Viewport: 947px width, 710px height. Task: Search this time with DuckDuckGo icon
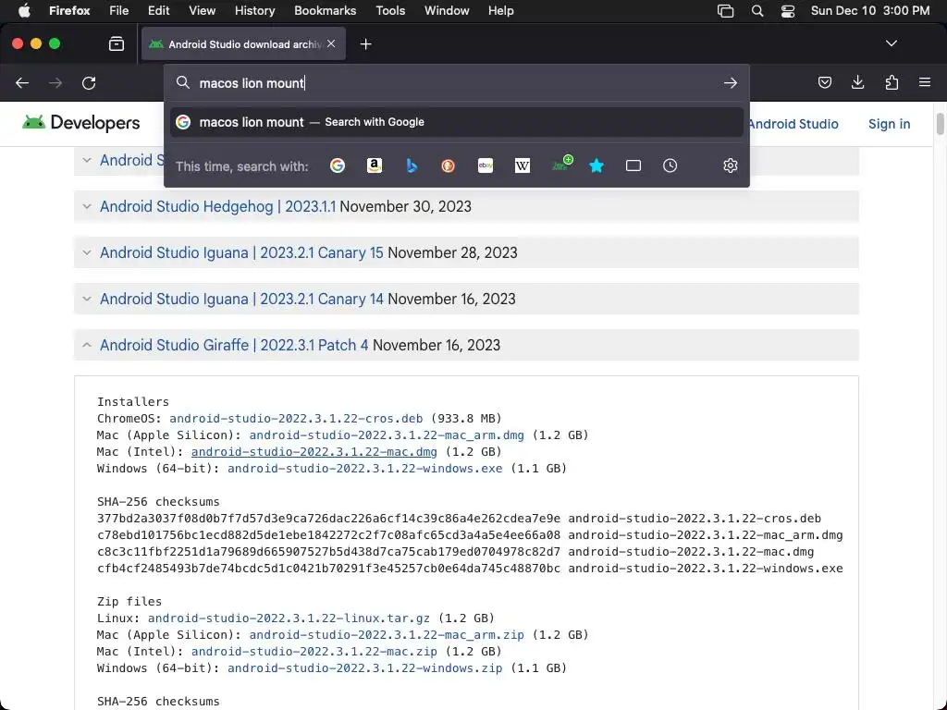coord(449,165)
